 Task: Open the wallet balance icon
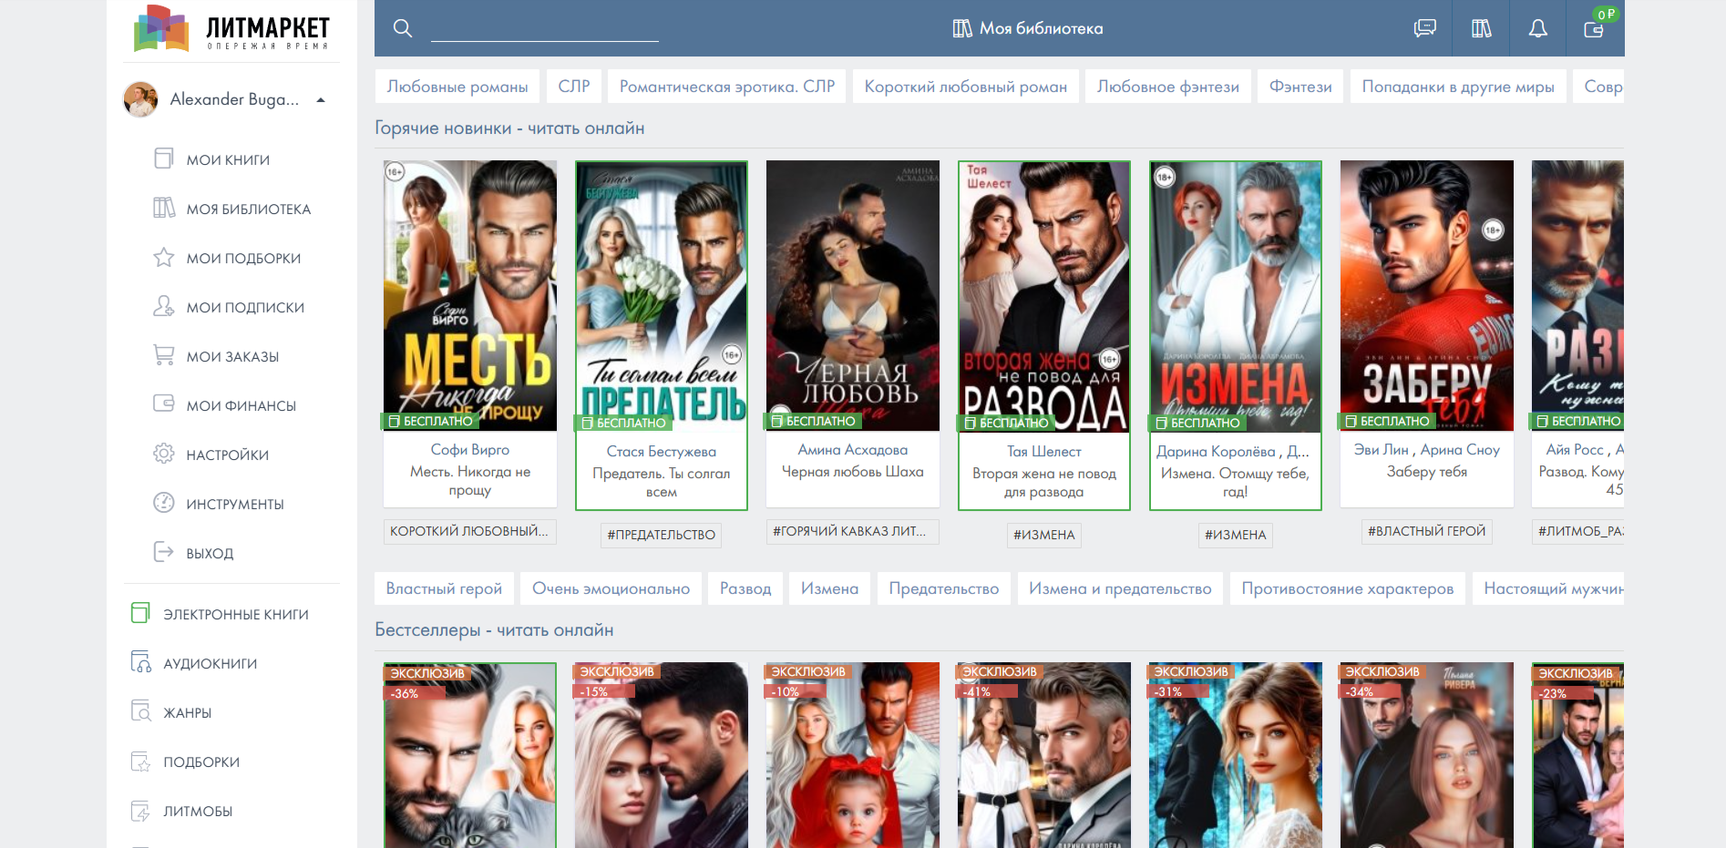point(1594,29)
